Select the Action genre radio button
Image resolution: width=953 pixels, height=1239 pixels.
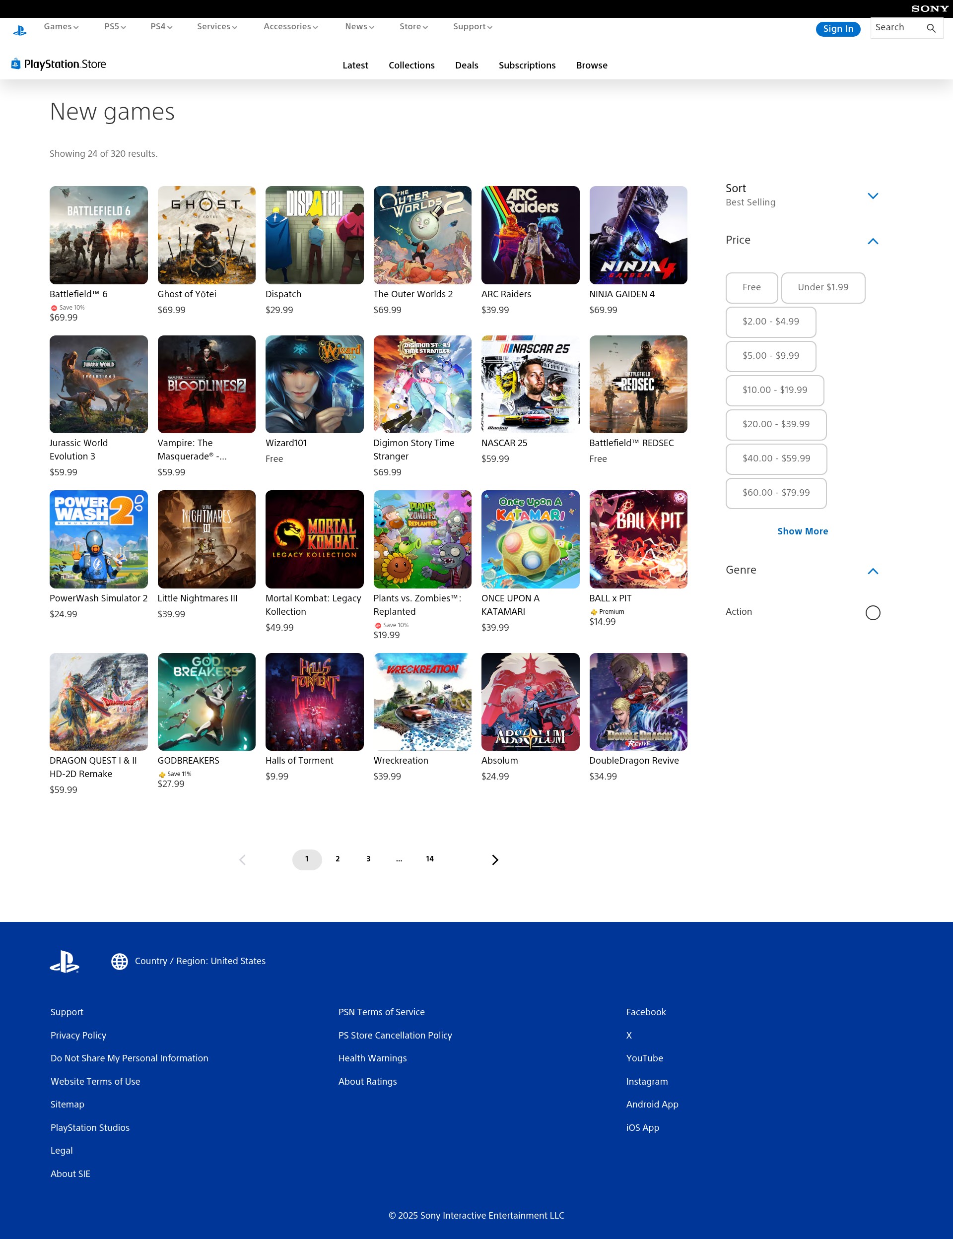coord(873,612)
